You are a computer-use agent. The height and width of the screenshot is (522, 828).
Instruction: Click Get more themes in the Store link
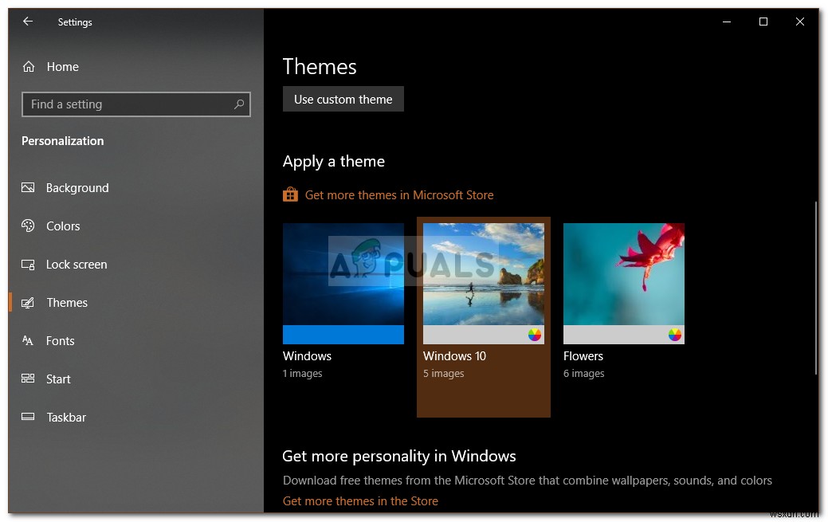click(x=360, y=500)
